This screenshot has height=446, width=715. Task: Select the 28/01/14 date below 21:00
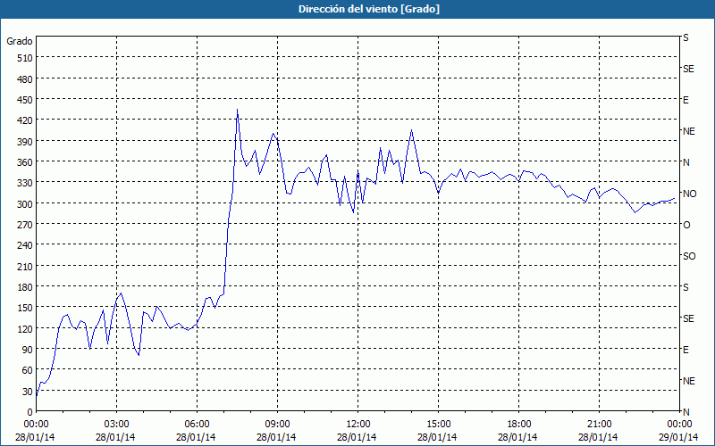coord(598,438)
